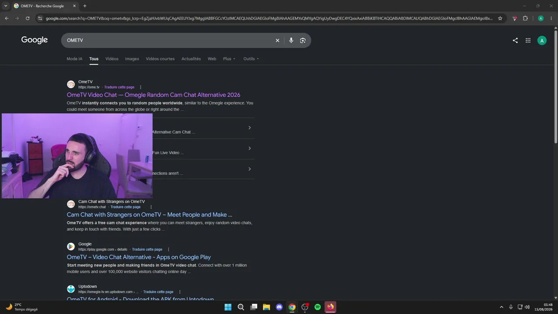
Task: Open the tab search dropdown
Action: (6, 6)
